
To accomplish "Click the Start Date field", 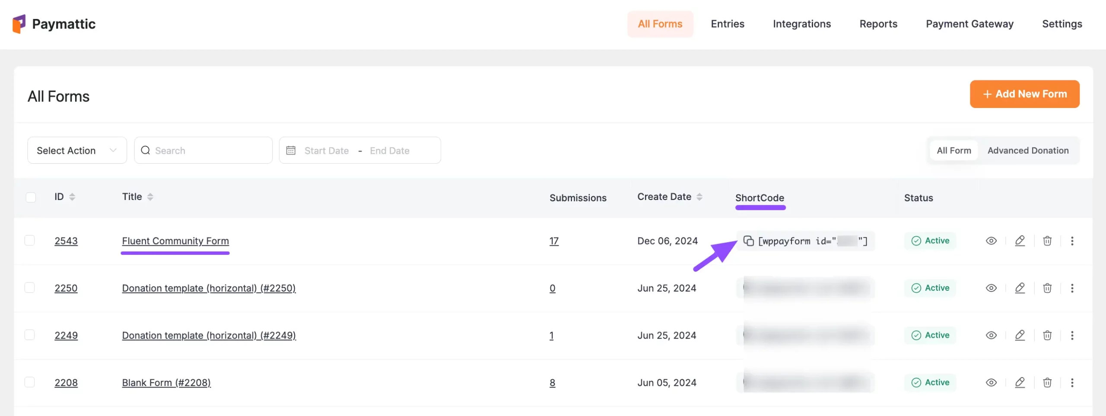I will point(327,150).
